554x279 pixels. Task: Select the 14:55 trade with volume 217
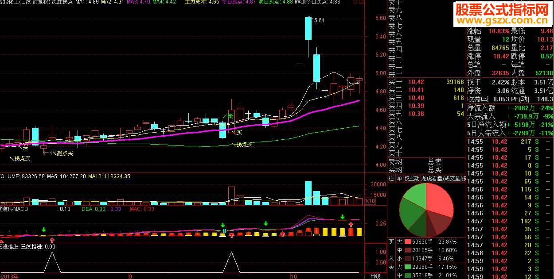510,141
